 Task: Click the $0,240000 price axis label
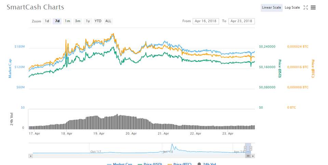[x=267, y=46]
